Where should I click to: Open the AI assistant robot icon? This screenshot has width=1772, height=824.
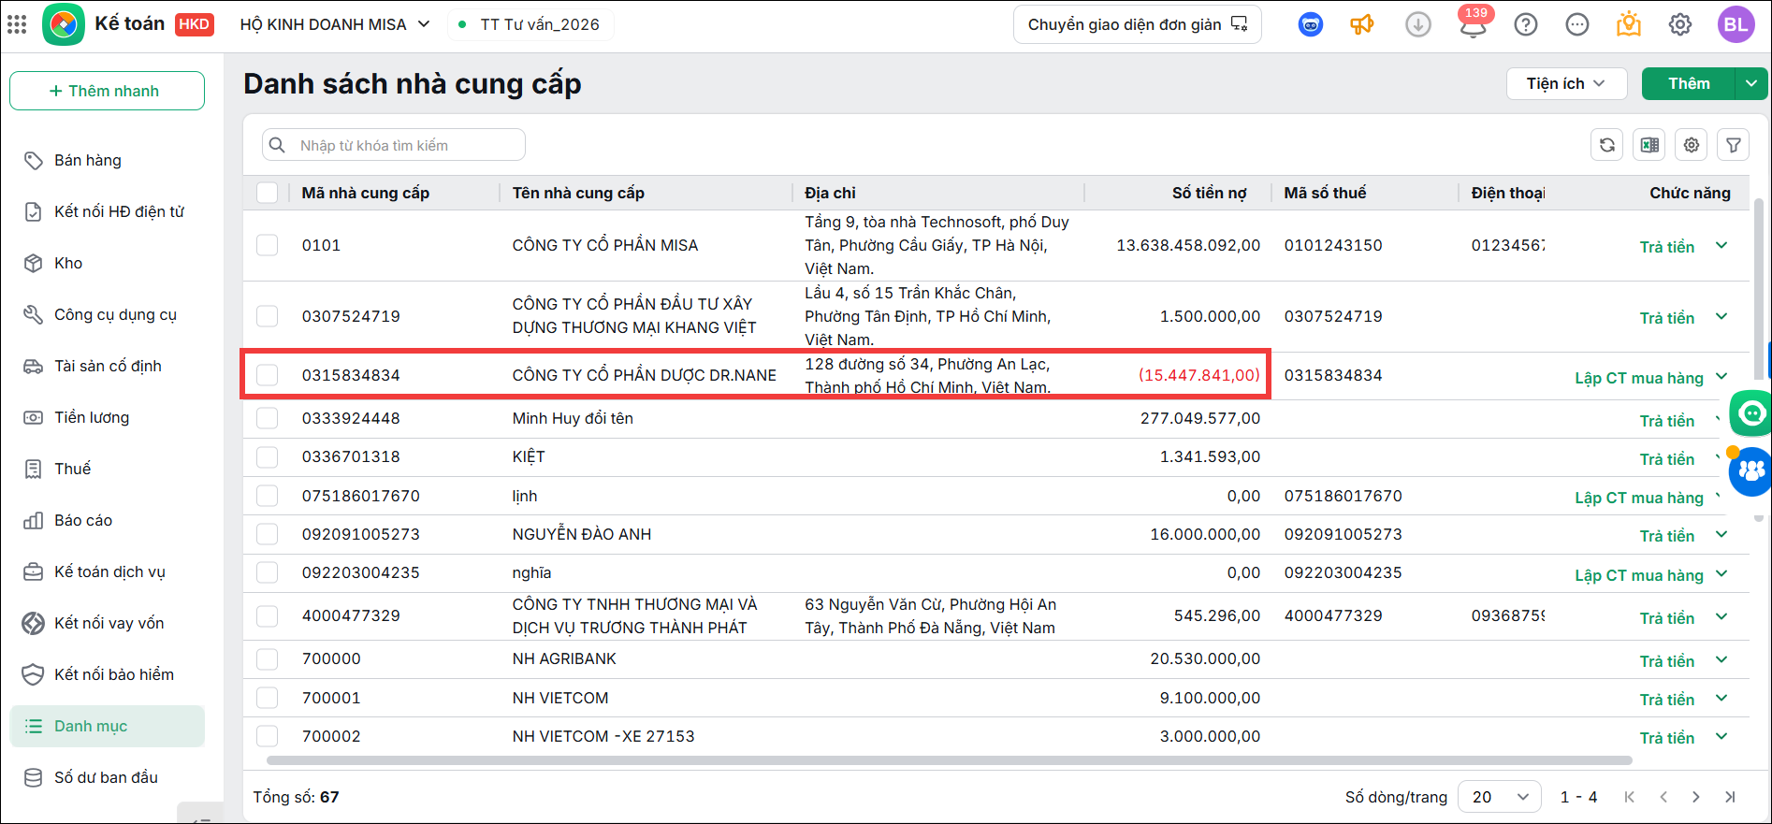click(1311, 25)
